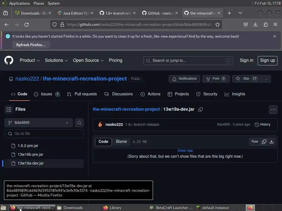Open the Pocket save icon
The height and width of the screenshot is (211, 282).
coord(245,24)
